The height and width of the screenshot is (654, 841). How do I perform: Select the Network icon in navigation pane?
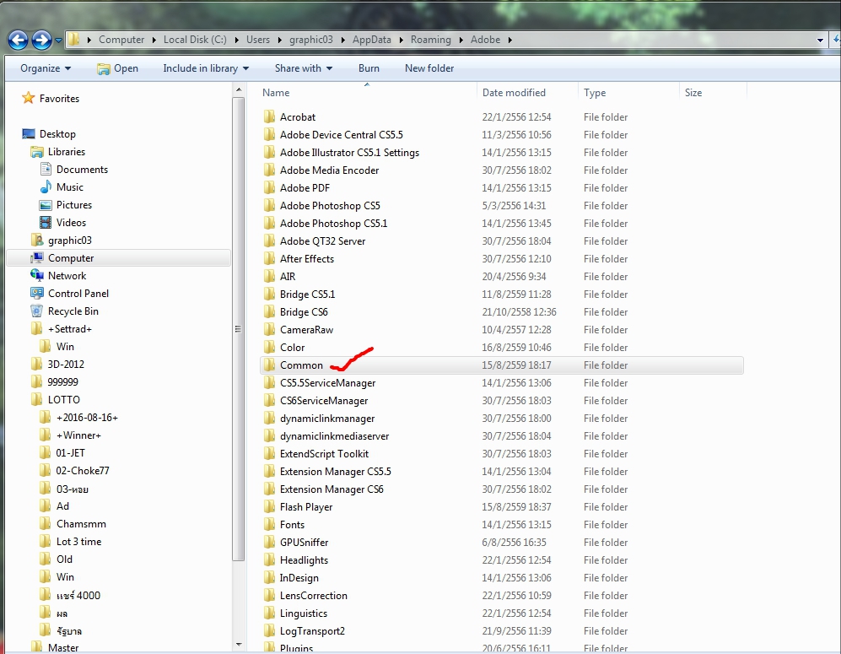pos(37,275)
